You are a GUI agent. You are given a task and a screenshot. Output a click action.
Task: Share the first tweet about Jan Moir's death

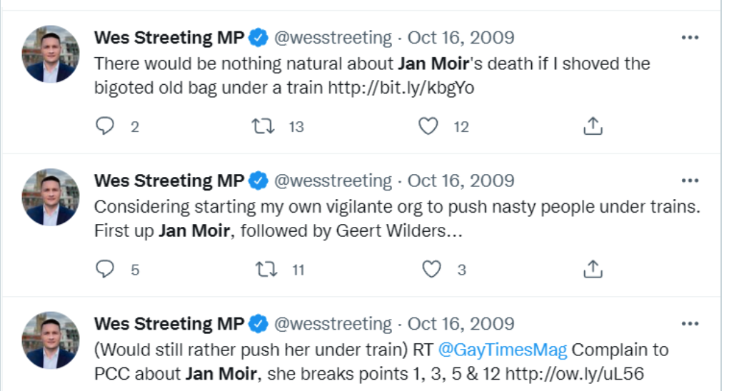(593, 126)
